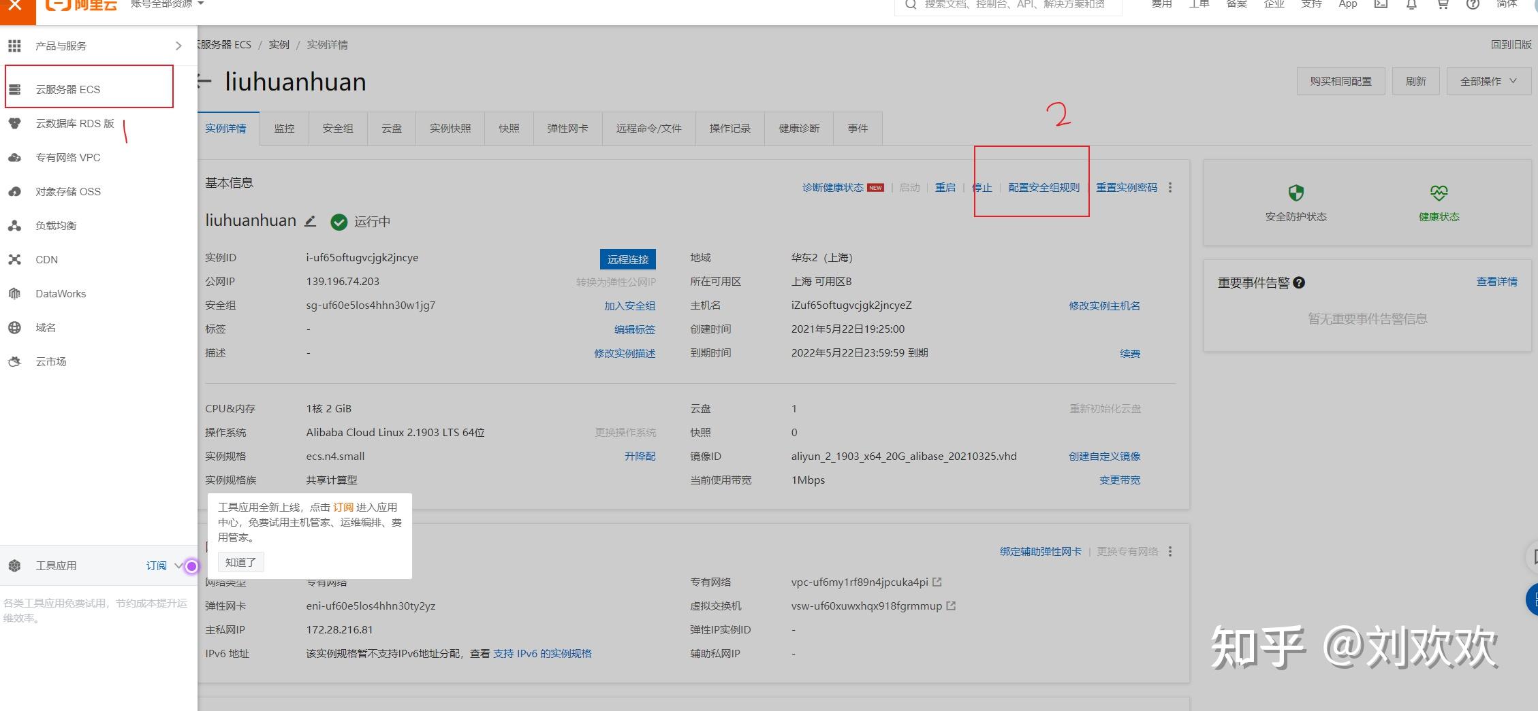Click the 续费 link
Viewport: 1538px width, 711px height.
1130,353
